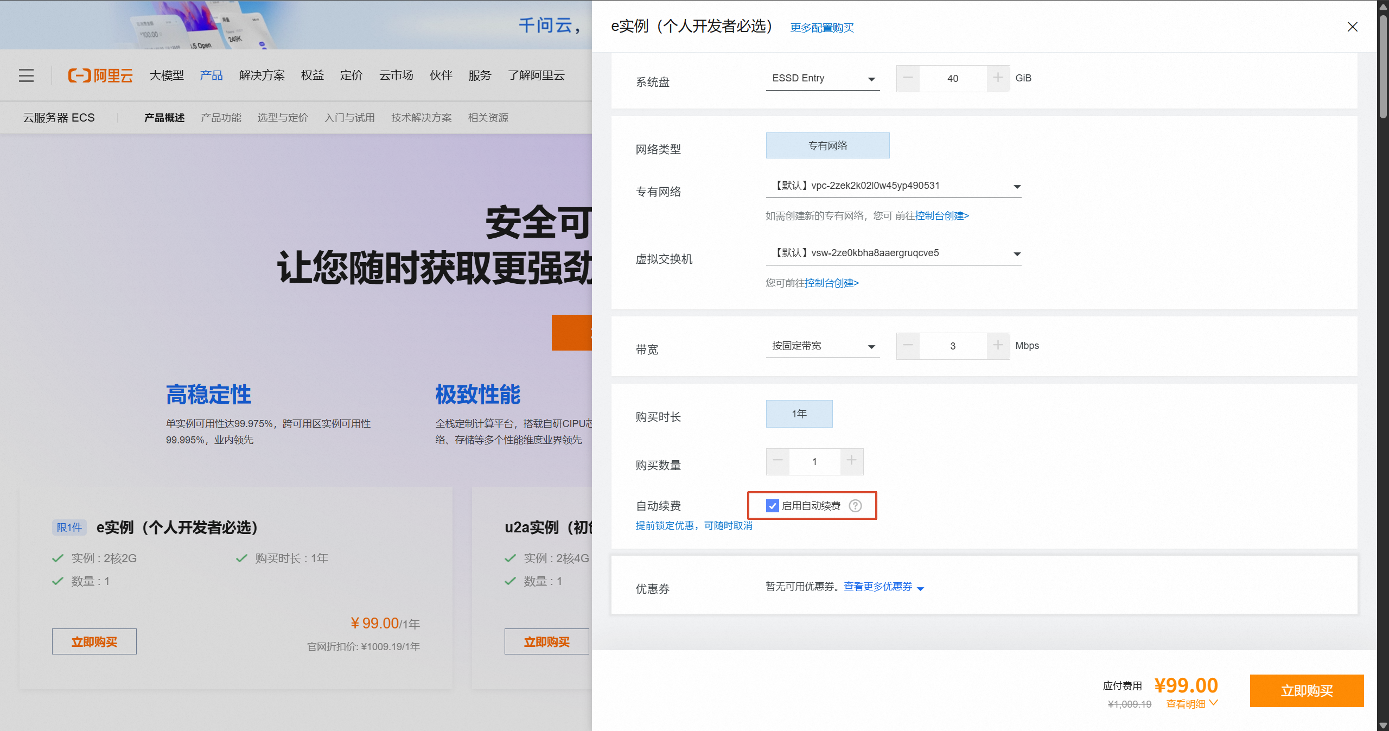The width and height of the screenshot is (1389, 731).
Task: Click the orange 立即购买 button in panel
Action: click(x=1307, y=691)
